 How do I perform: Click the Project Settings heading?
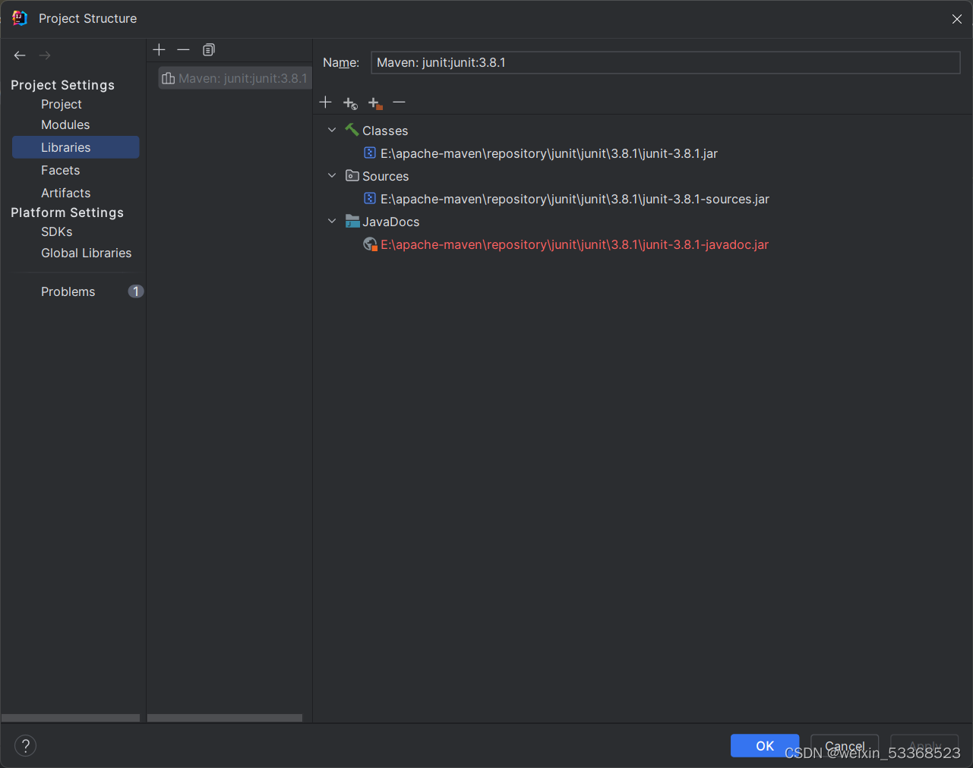(x=63, y=85)
